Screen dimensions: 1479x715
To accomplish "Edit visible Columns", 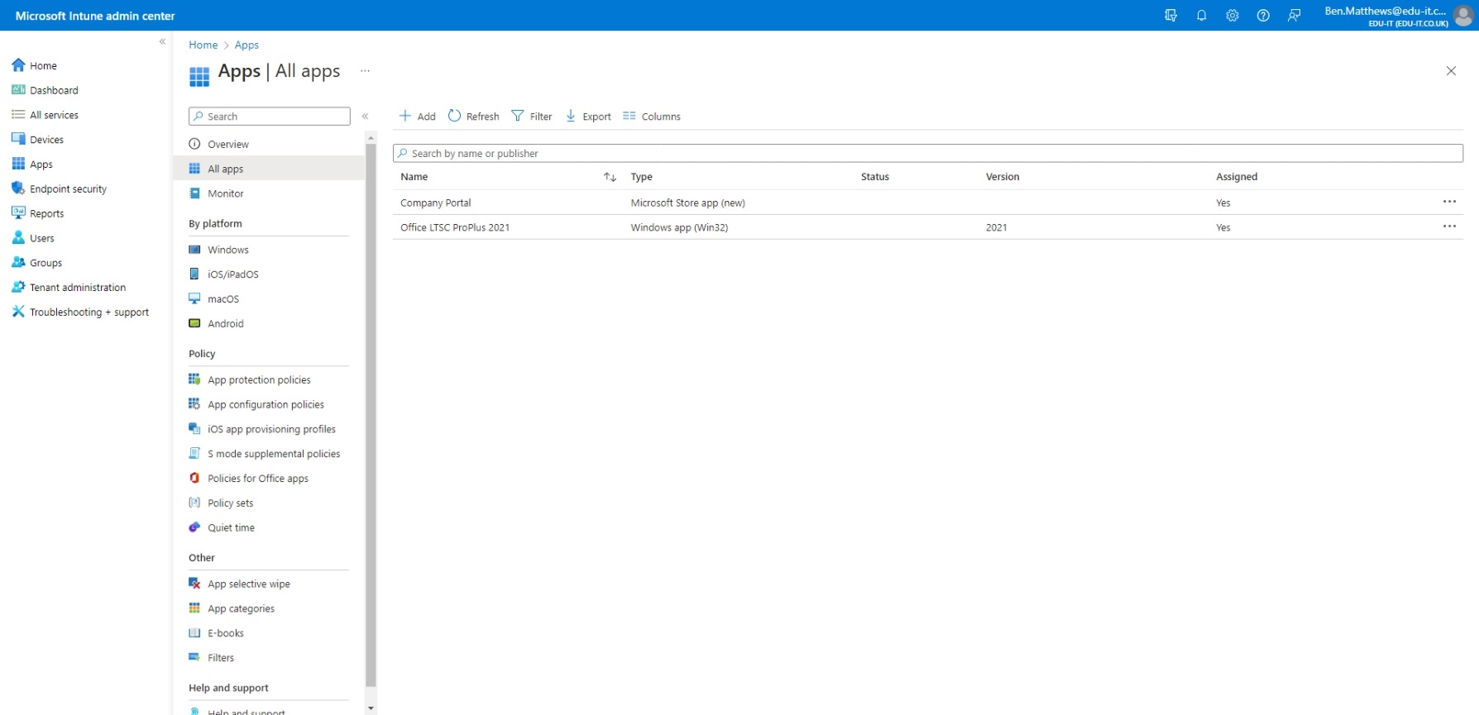I will pyautogui.click(x=652, y=117).
